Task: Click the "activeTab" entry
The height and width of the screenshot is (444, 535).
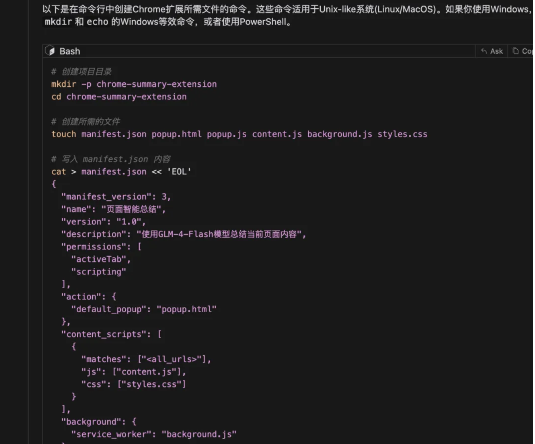Action: point(101,259)
